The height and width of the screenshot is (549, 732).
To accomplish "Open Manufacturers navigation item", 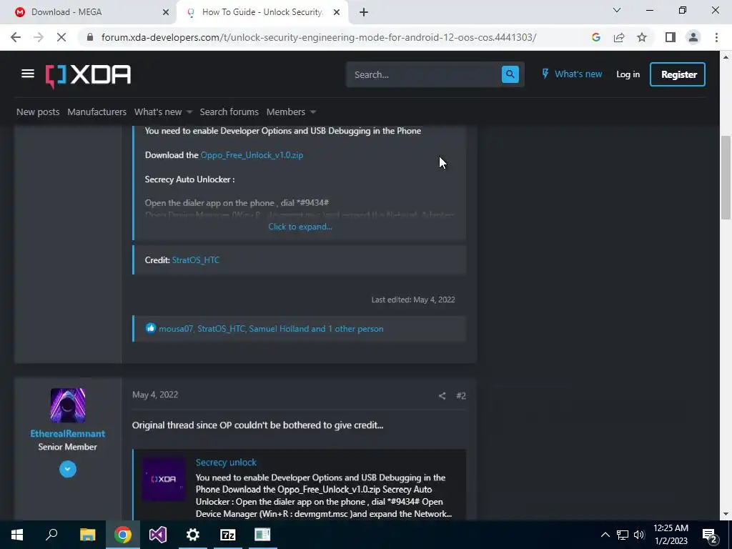I will 97,112.
